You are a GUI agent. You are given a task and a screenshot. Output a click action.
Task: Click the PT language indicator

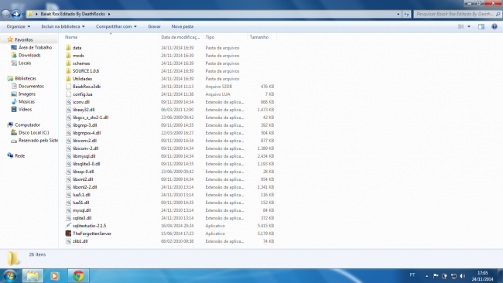click(412, 274)
